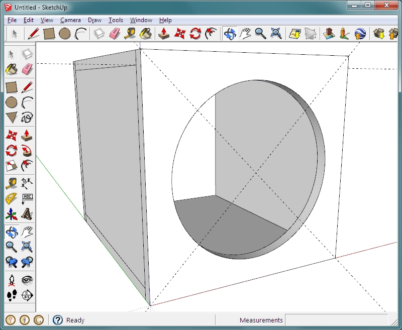Select the arrow tool in the left palette
This screenshot has height=330, width=402.
[11, 54]
